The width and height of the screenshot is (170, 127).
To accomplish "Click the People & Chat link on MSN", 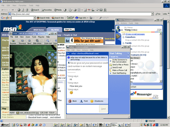I will tap(70, 35).
